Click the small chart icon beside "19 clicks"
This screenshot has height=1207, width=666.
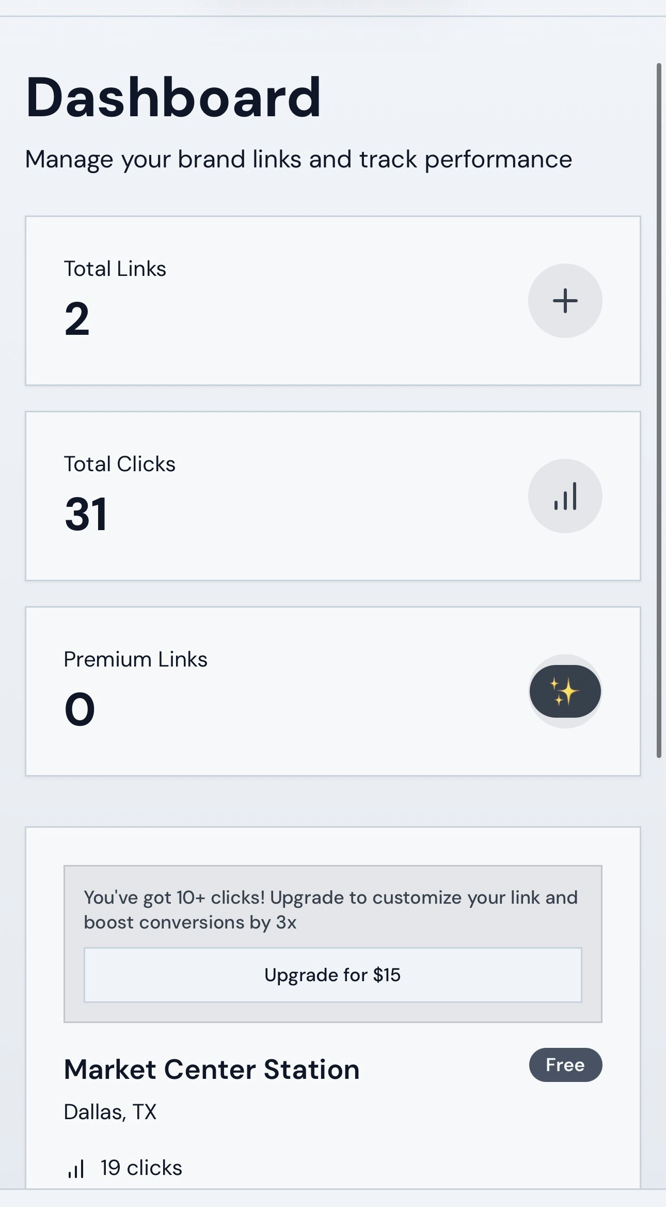pyautogui.click(x=76, y=1168)
